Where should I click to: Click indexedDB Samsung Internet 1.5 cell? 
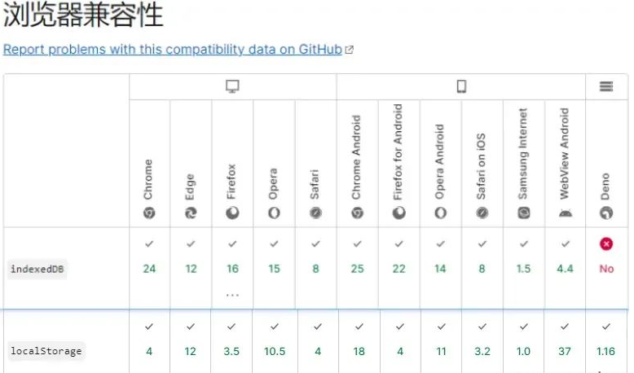[x=524, y=268]
